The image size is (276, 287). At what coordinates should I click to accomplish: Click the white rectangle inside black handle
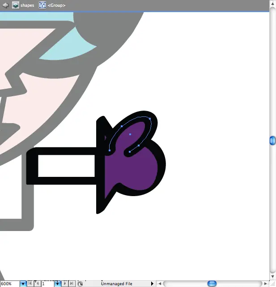(x=66, y=166)
